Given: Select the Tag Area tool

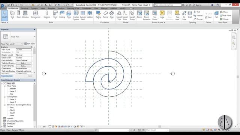Looking at the screenshot, I should 177,15.
